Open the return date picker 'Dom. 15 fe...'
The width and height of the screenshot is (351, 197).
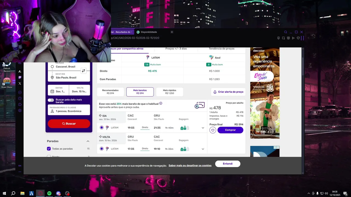80,90
